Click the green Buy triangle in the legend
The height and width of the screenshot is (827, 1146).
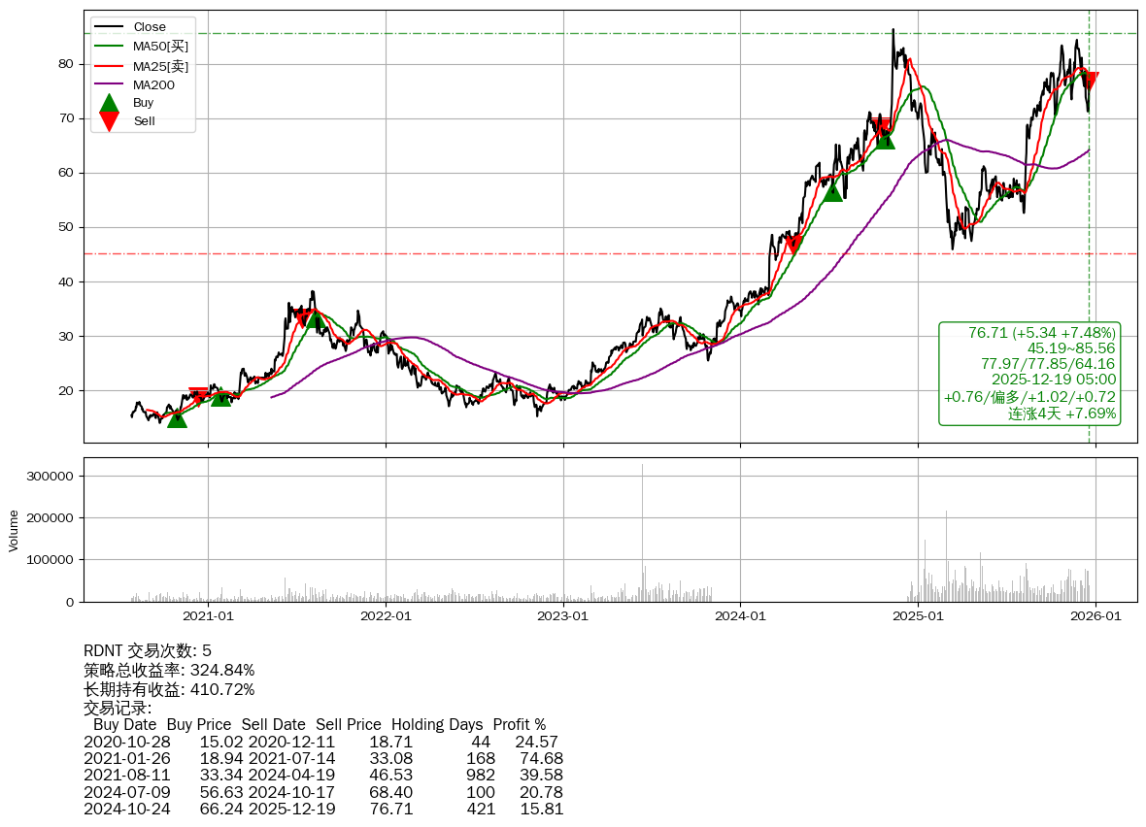click(110, 103)
